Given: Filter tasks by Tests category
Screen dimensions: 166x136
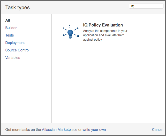Looking at the screenshot, I should click(x=10, y=35).
